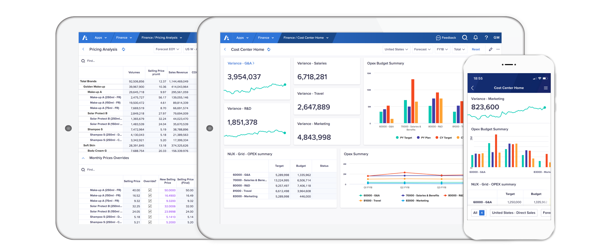Open the Finance / Cost Center Home menu
615x252 pixels.
coord(306,38)
